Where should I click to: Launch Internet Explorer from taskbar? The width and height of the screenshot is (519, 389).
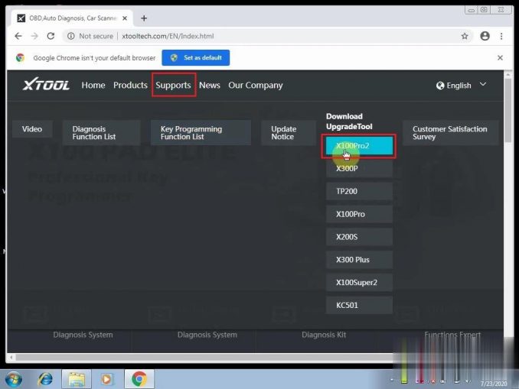45,379
